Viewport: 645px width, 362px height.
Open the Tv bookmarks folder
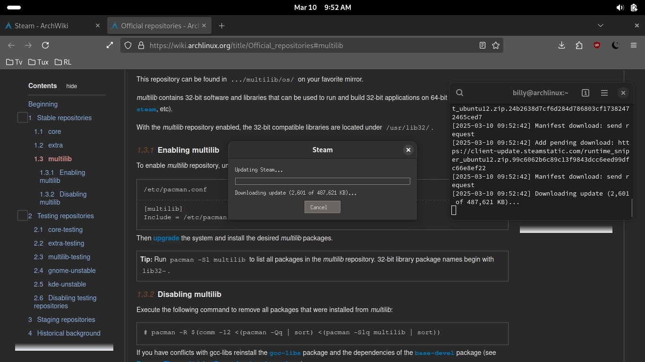tap(14, 62)
